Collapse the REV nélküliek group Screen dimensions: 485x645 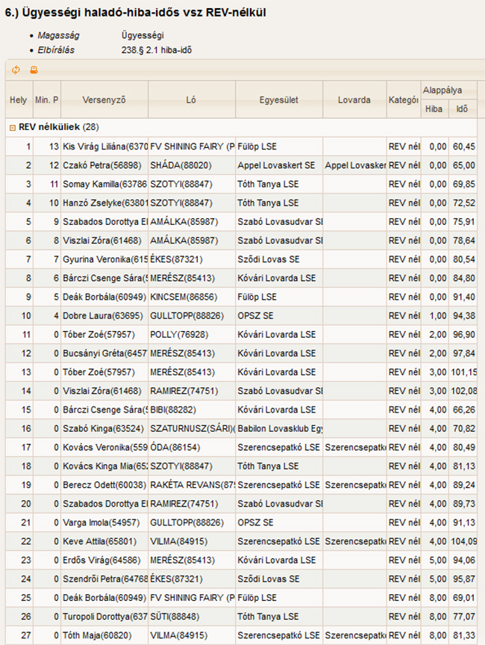point(13,128)
